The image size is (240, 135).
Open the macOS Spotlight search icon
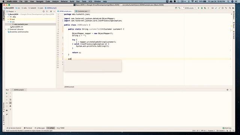[228, 1]
